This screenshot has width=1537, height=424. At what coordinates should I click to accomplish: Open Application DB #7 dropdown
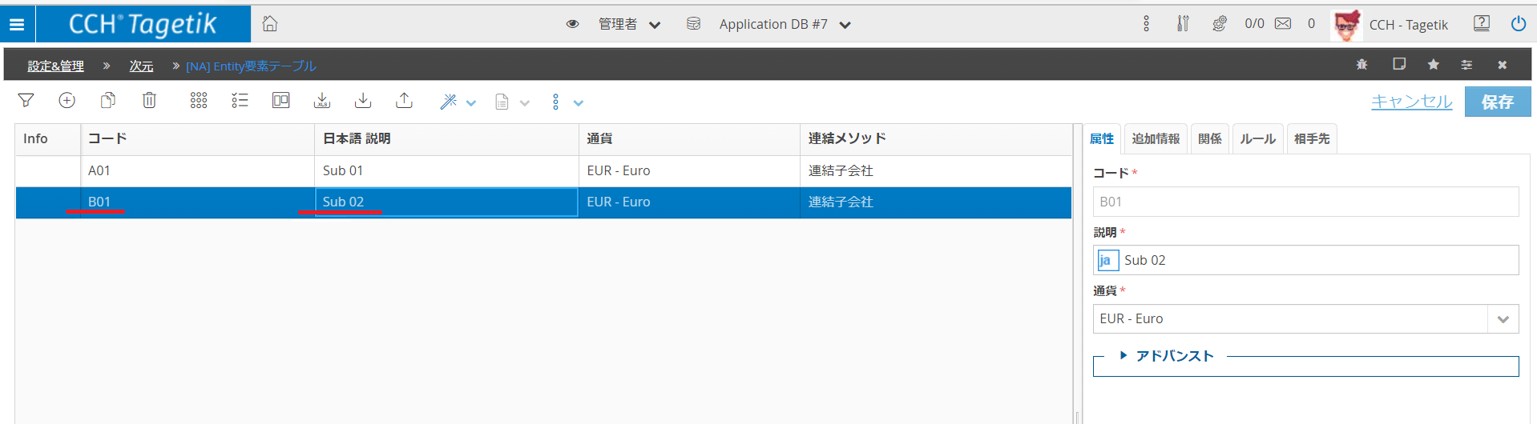click(x=784, y=25)
